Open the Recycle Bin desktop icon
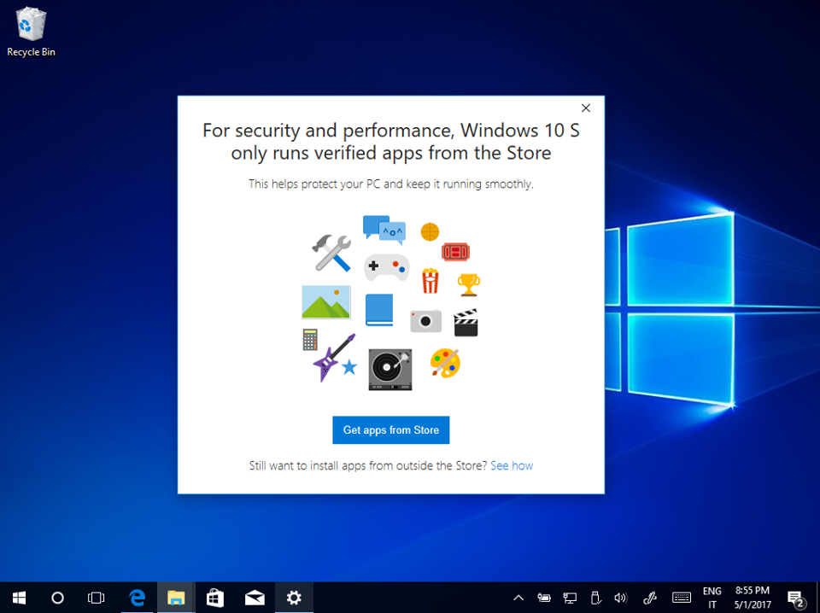The height and width of the screenshot is (613, 820). [x=31, y=32]
